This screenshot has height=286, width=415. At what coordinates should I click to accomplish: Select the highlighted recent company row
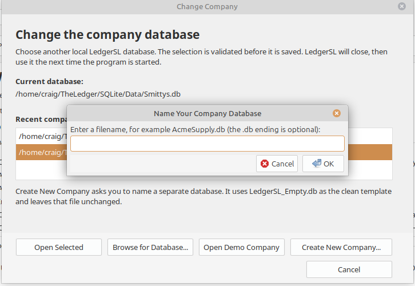point(41,152)
